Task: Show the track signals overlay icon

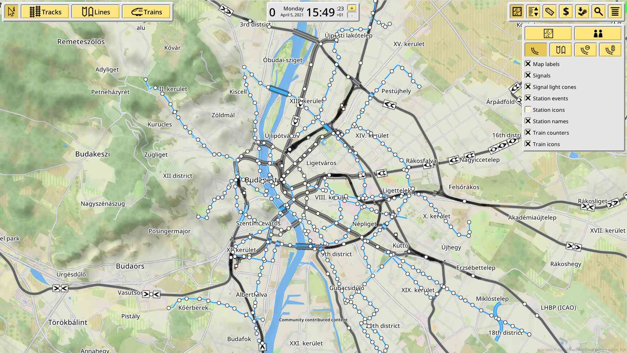Action: point(610,50)
